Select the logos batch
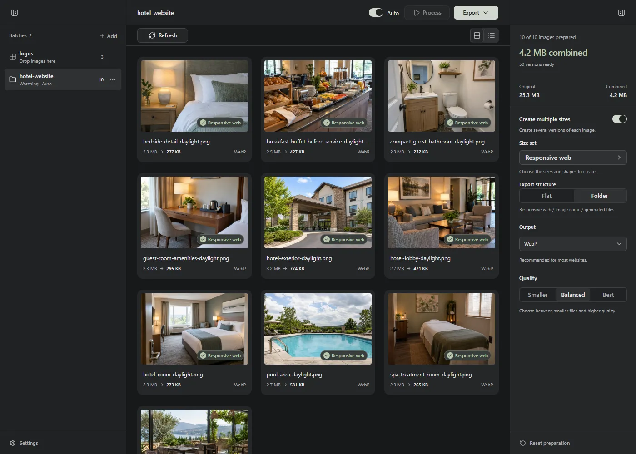The height and width of the screenshot is (454, 636). (63, 57)
